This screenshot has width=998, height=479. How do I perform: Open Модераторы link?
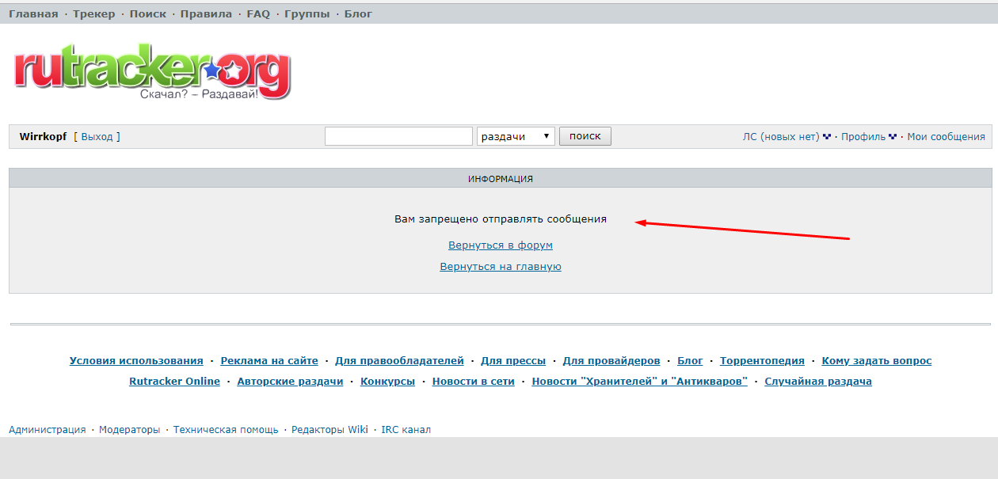pos(129,430)
